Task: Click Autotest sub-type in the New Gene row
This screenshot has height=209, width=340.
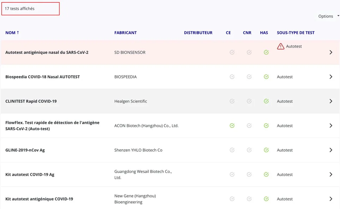Action: tap(285, 199)
